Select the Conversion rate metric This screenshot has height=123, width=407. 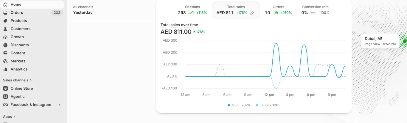pyautogui.click(x=315, y=10)
